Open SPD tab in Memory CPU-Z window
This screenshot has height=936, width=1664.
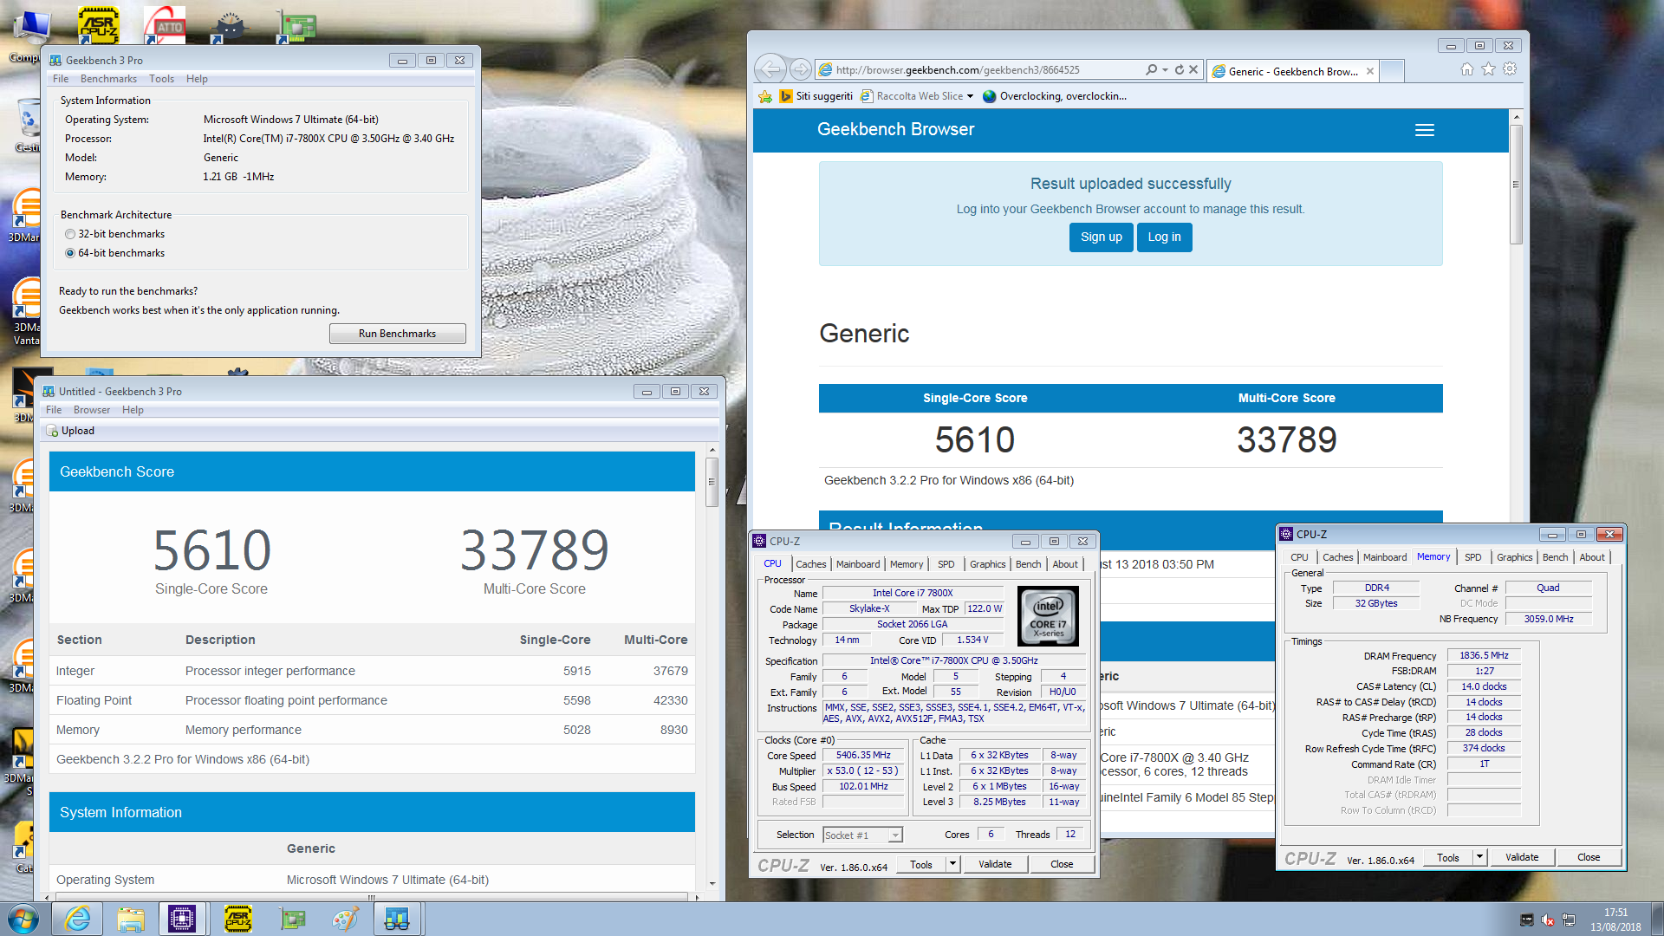[x=1473, y=557]
